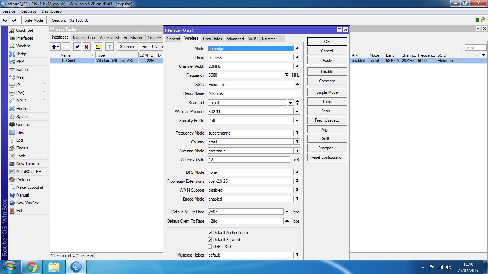This screenshot has width=488, height=274.
Task: Open the DFS Mode dropdown
Action: click(297, 172)
